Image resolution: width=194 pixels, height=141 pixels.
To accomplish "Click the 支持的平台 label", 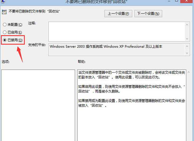I will 37,45.
